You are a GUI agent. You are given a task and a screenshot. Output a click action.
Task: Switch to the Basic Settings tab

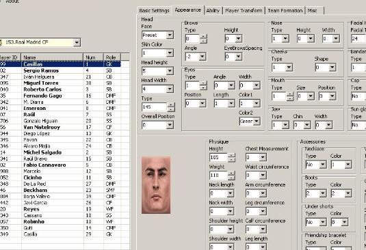pyautogui.click(x=154, y=11)
